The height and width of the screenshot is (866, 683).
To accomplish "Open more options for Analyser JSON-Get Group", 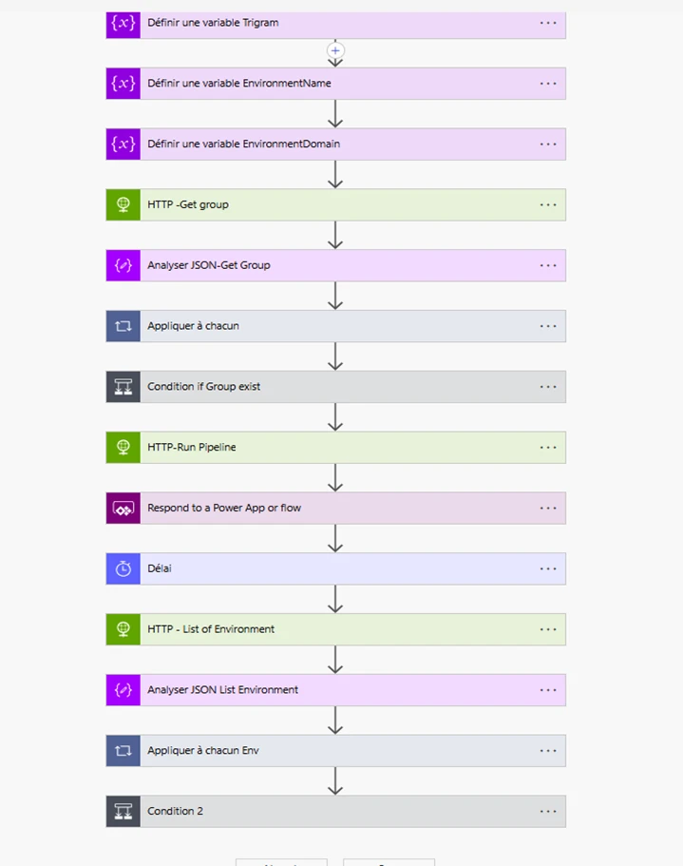I will (x=548, y=265).
